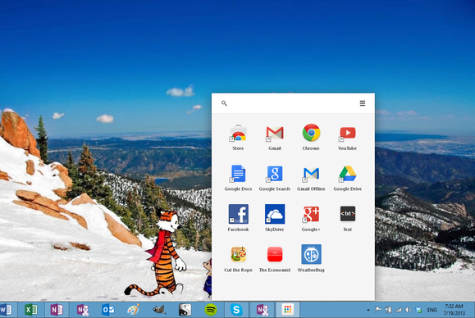Open Google Docs in the launcher
Viewport: 475px width, 318px height.
[x=238, y=178]
